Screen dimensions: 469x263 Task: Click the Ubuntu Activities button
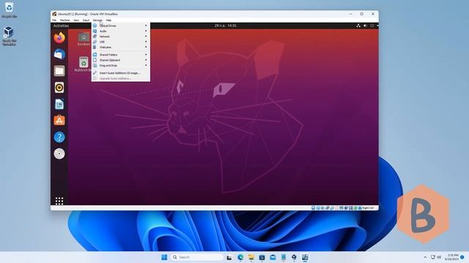tap(61, 26)
